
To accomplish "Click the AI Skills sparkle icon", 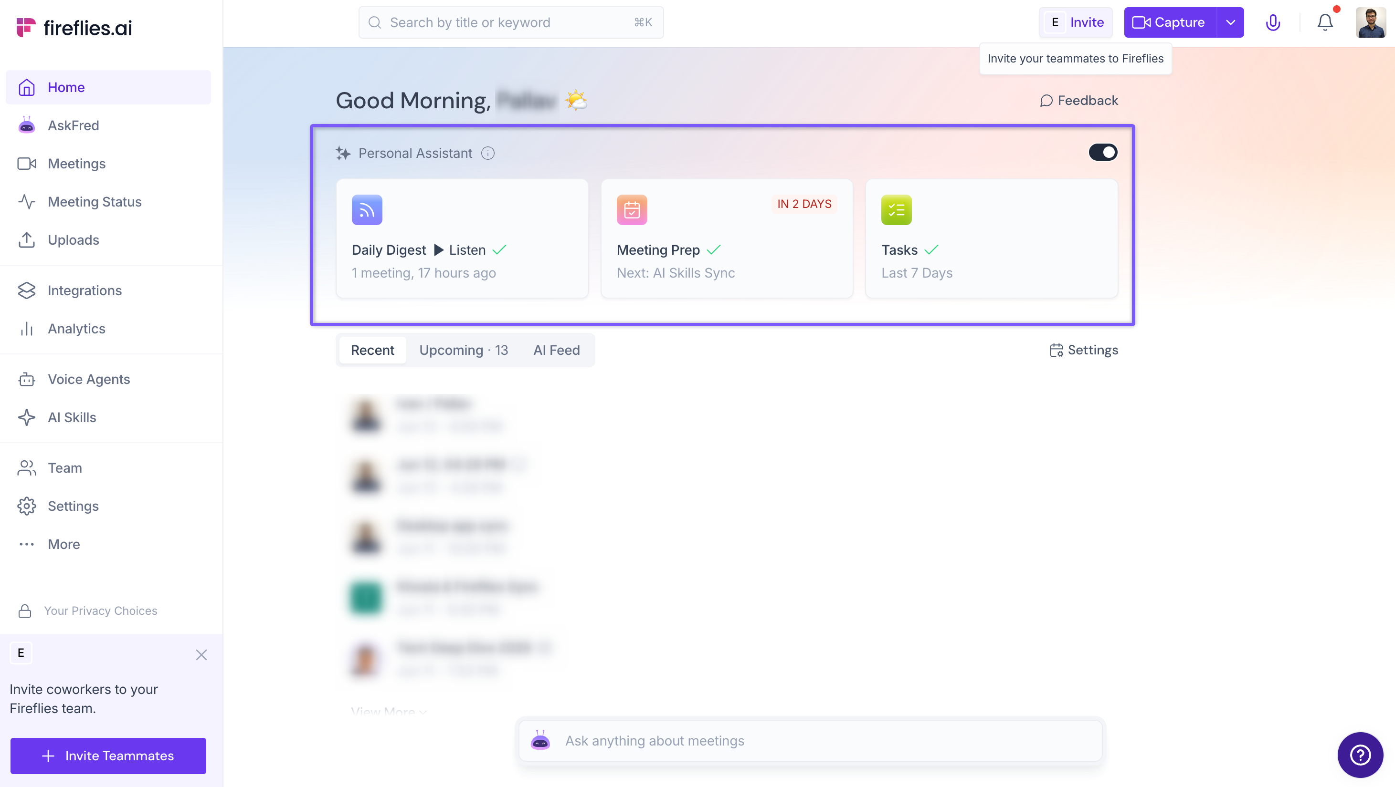I will click(27, 417).
